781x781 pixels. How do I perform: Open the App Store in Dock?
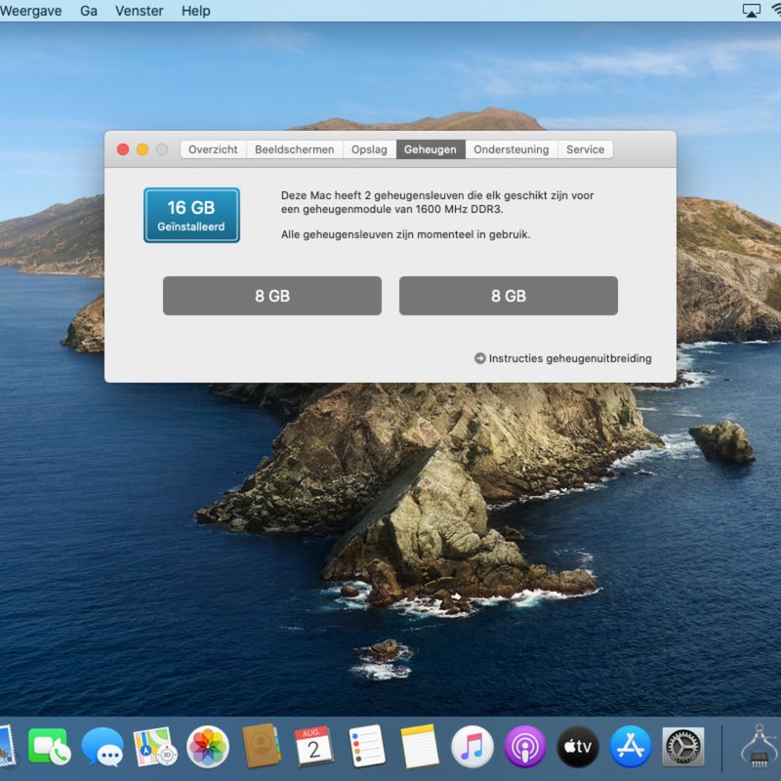tap(631, 747)
